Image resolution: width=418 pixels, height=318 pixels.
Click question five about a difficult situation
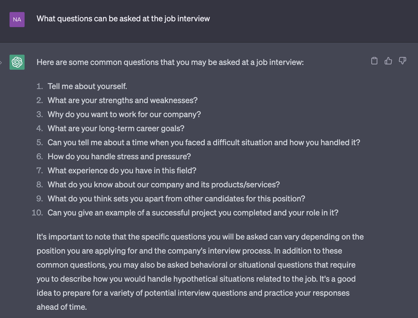coord(204,142)
